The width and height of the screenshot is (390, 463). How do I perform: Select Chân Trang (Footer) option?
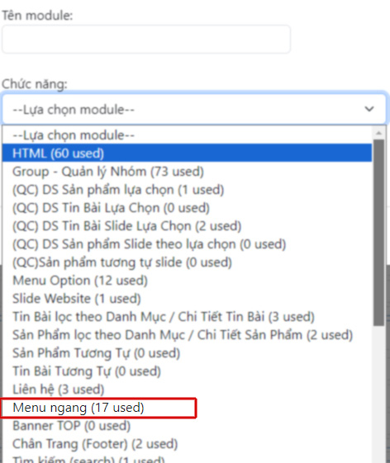click(x=187, y=444)
